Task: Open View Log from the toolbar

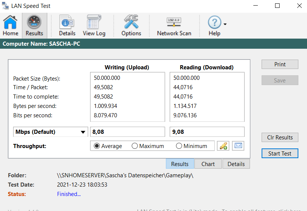Action: (94, 25)
